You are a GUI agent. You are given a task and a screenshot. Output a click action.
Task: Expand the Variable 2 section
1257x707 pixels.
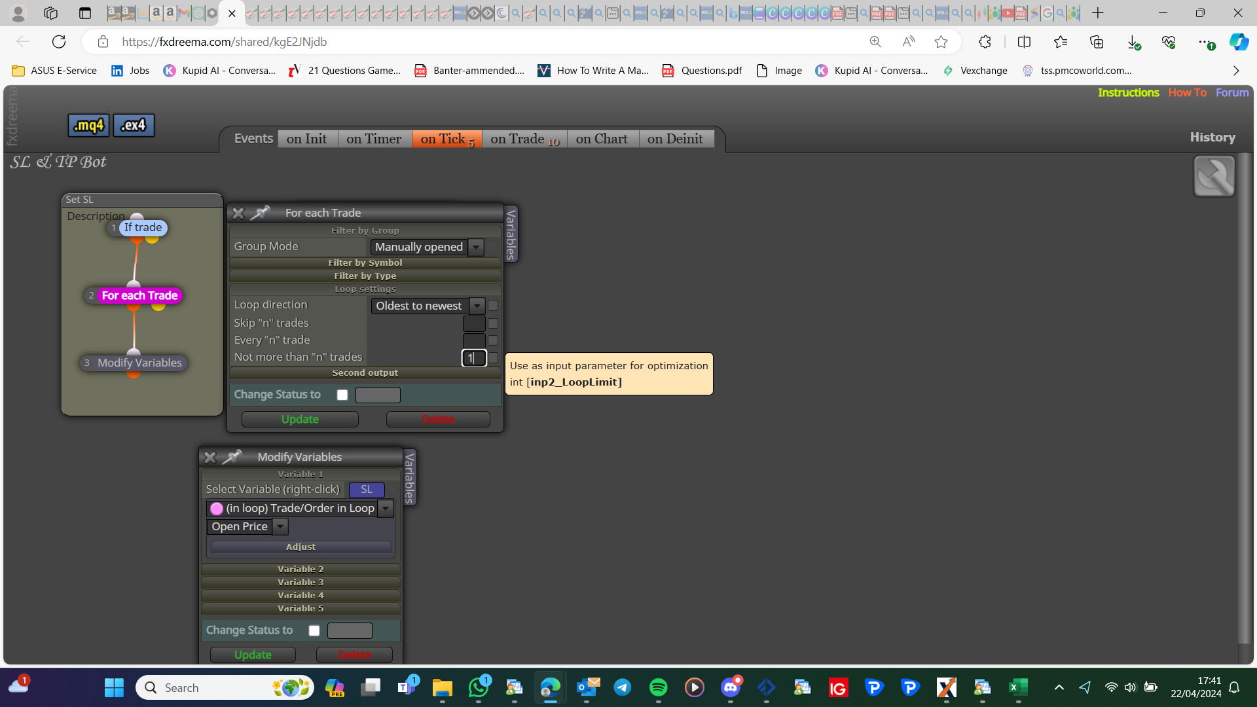301,570
